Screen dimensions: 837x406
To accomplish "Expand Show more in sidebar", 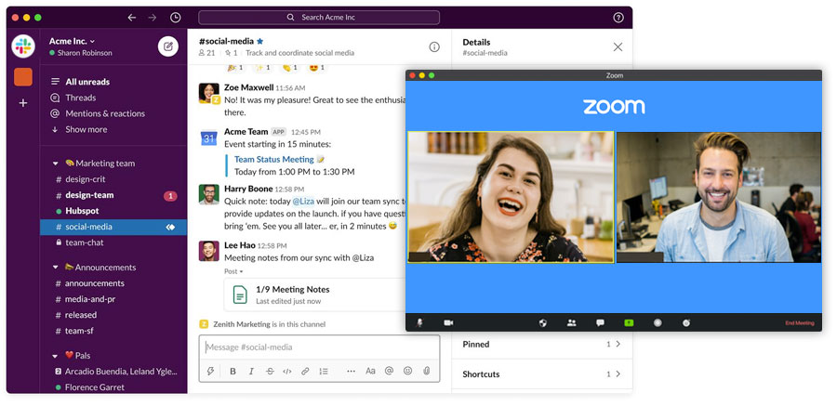I will [x=86, y=130].
